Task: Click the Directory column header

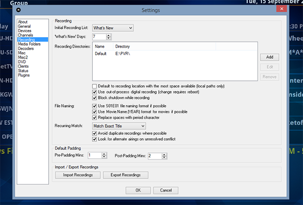Action: 164,46
